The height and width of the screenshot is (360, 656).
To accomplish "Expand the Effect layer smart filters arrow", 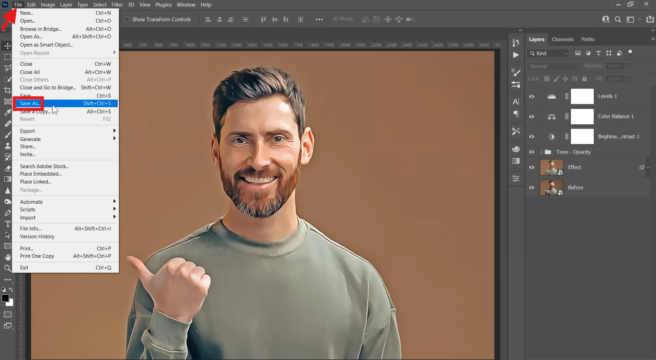I will pos(648,167).
